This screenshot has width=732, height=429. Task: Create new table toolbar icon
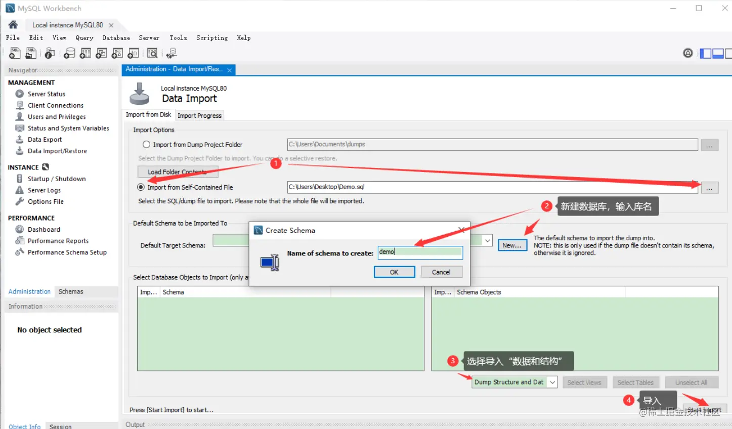tap(85, 53)
